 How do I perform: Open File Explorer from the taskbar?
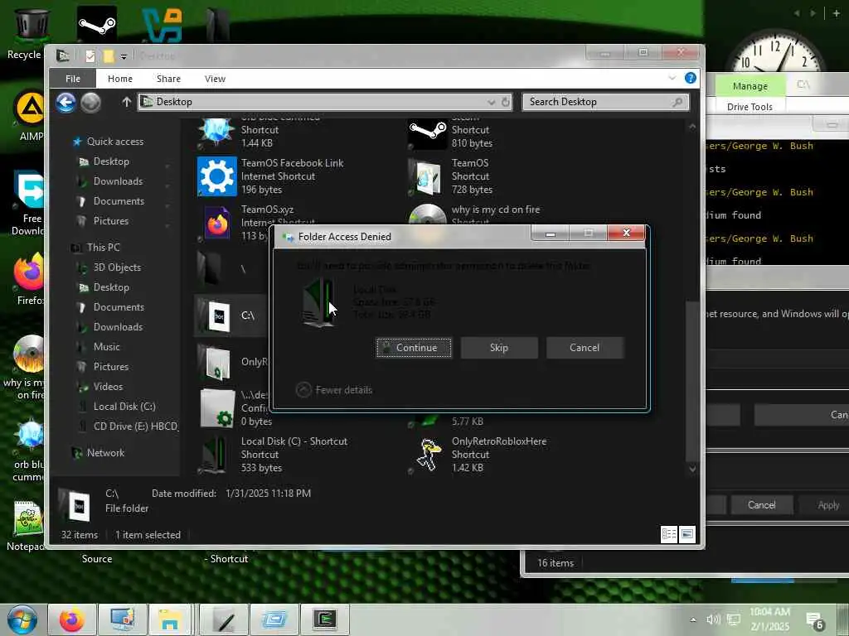coord(169,619)
